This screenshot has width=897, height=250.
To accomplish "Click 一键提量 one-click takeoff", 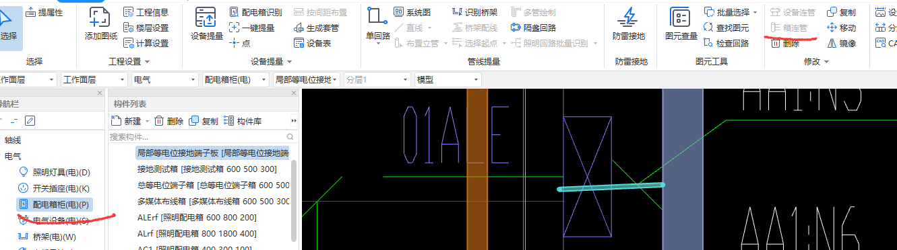I will (x=252, y=28).
